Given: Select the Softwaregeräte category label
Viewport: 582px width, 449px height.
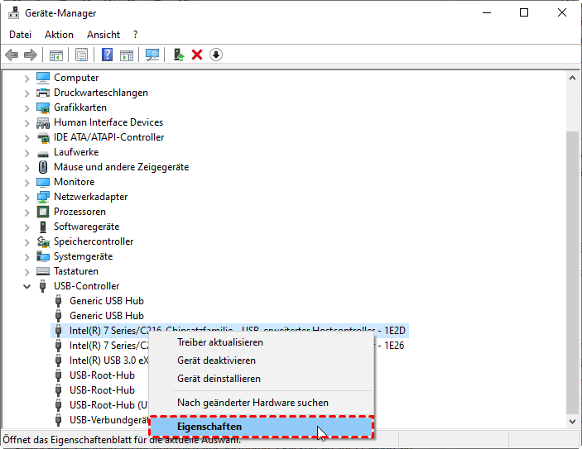Looking at the screenshot, I should [x=86, y=227].
